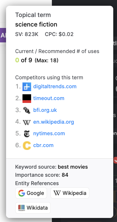Viewport: 117px width, 222px height.
Task: Visit the bfi.org.uk link
Action: 45,110
